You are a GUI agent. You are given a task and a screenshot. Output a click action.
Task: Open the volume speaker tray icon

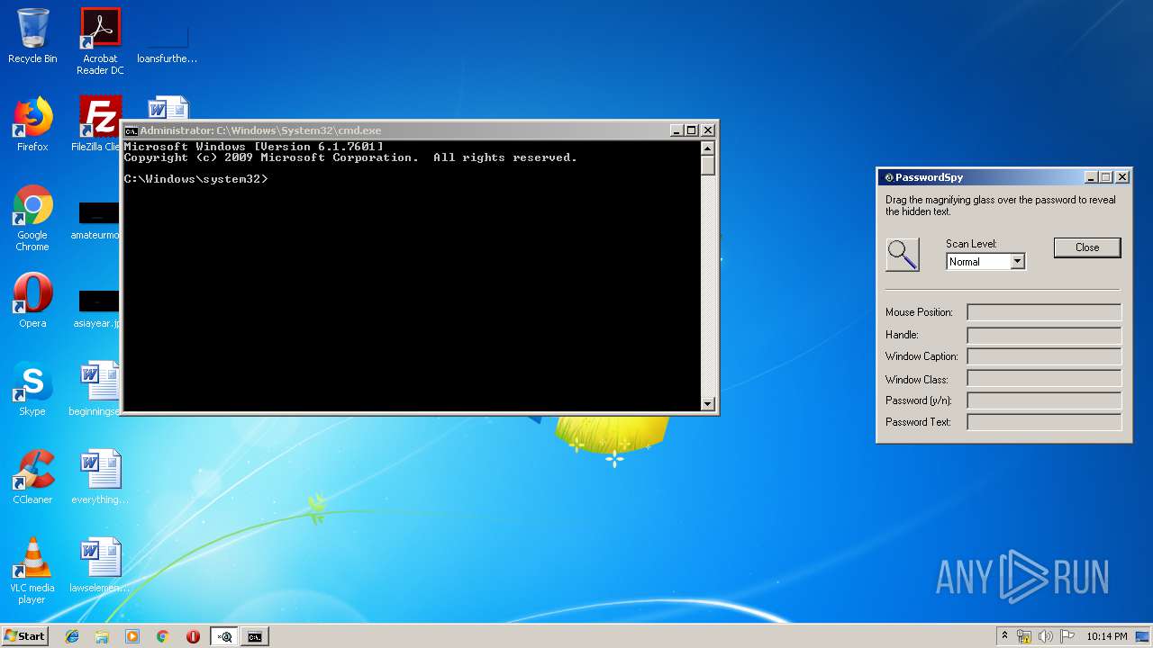click(x=1046, y=636)
